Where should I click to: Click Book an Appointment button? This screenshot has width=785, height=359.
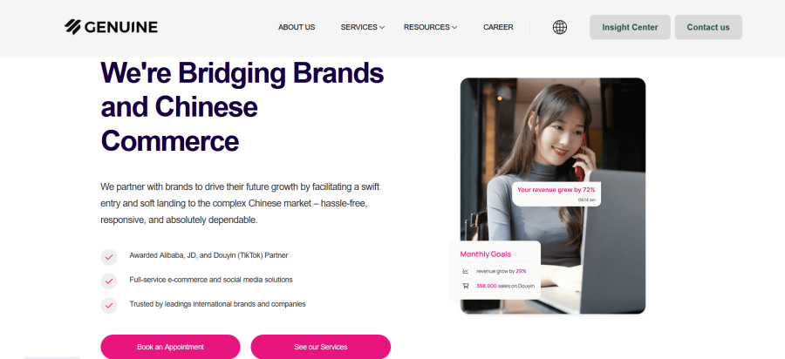170,347
